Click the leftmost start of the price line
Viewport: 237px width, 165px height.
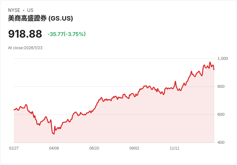pos(14,110)
